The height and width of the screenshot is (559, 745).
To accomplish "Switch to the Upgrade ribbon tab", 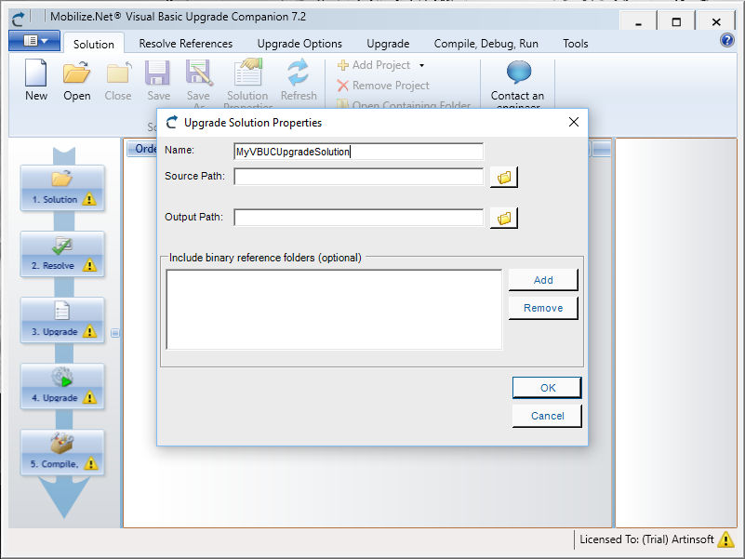I will 388,44.
